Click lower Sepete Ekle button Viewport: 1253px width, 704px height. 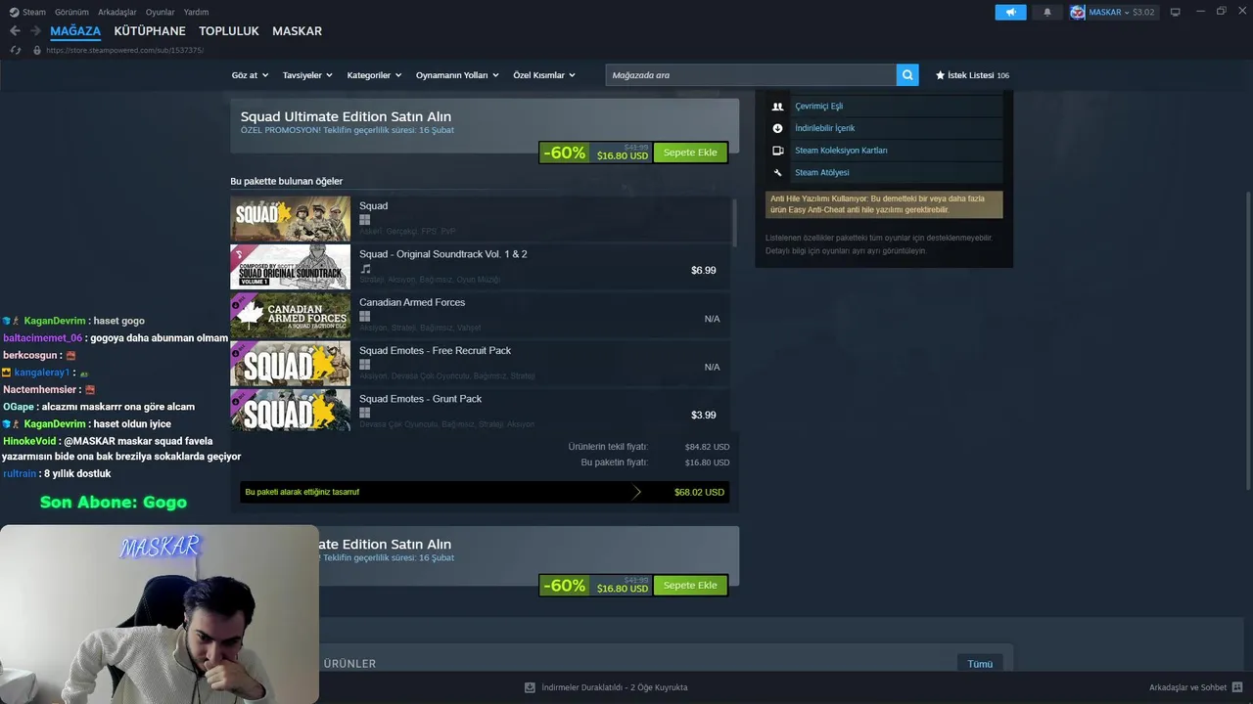pos(690,586)
